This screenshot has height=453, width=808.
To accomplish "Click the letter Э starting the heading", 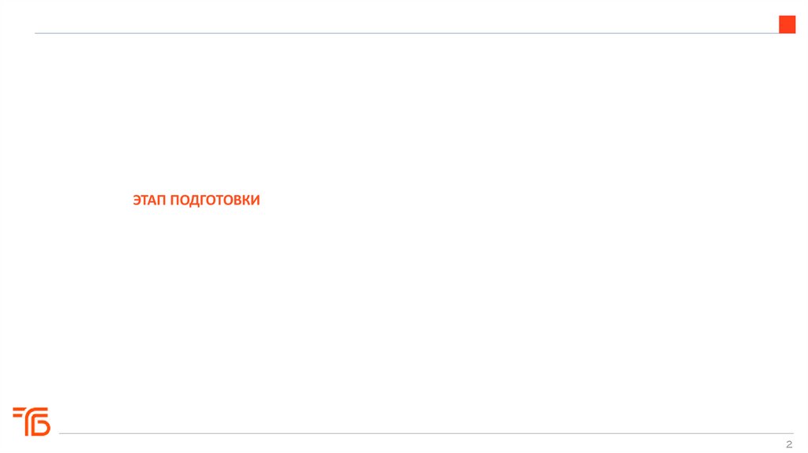I will point(137,201).
